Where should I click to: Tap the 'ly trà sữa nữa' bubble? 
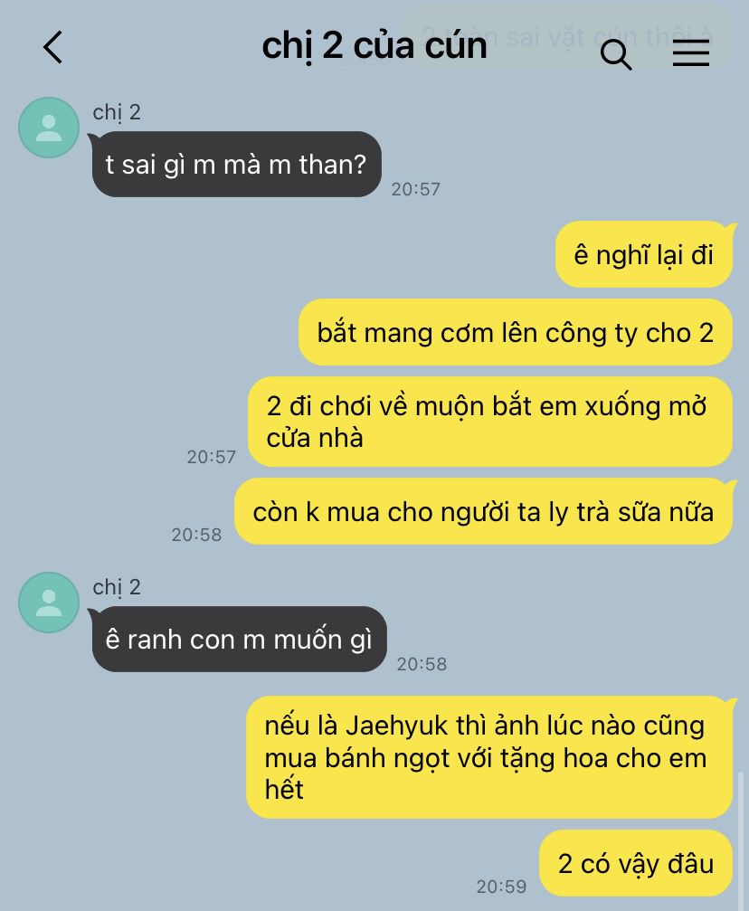click(x=483, y=512)
